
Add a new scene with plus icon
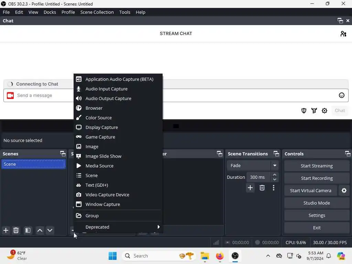coord(6,230)
